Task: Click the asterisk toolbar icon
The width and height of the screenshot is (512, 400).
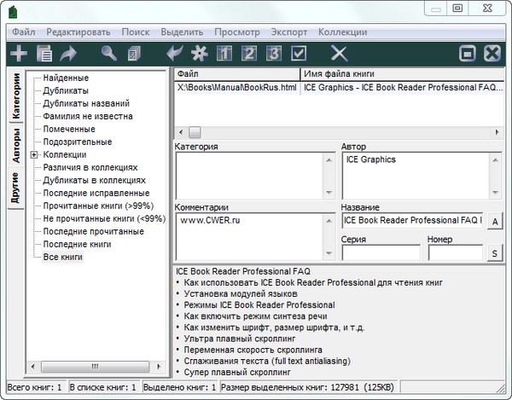Action: 201,54
